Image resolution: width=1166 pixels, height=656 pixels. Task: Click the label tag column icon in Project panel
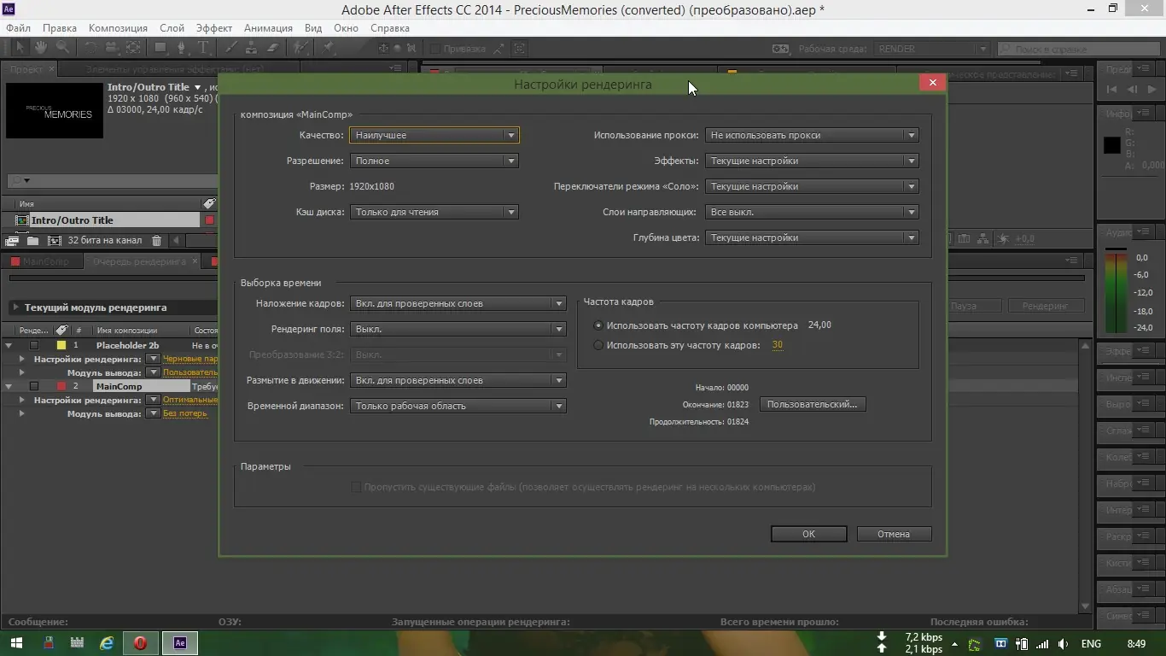209,203
